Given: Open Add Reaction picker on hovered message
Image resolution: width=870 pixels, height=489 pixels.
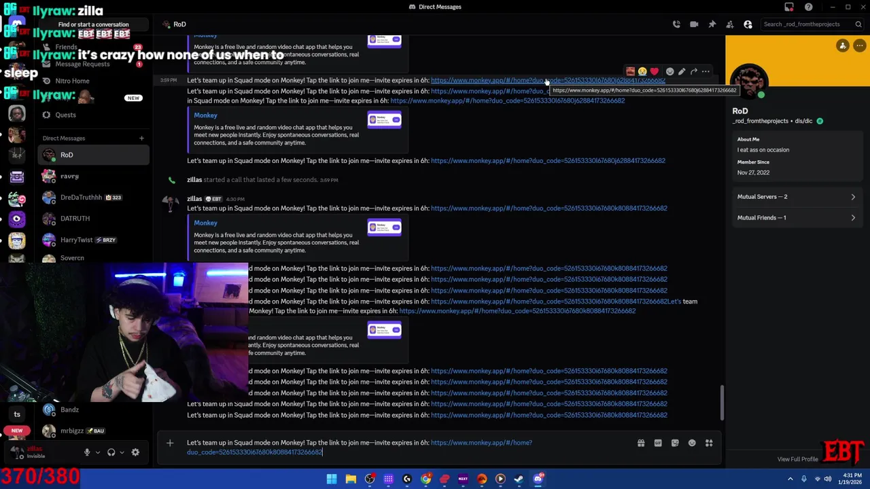Looking at the screenshot, I should click(x=669, y=71).
